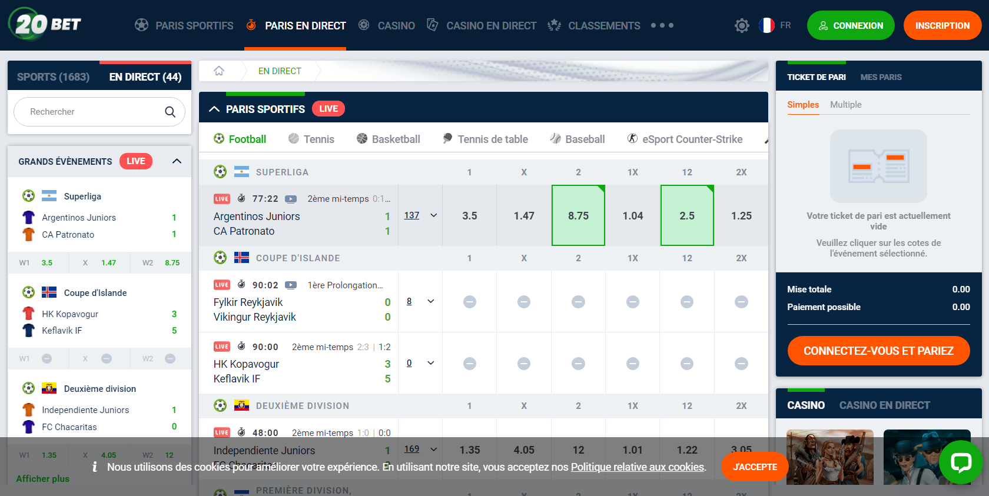Image resolution: width=989 pixels, height=496 pixels.
Task: Select the Tennis de table sport tab
Action: coord(485,139)
